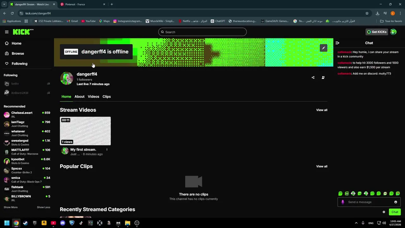This screenshot has width=405, height=228.
Task: Click View all for Popular Clips
Action: pos(322,166)
